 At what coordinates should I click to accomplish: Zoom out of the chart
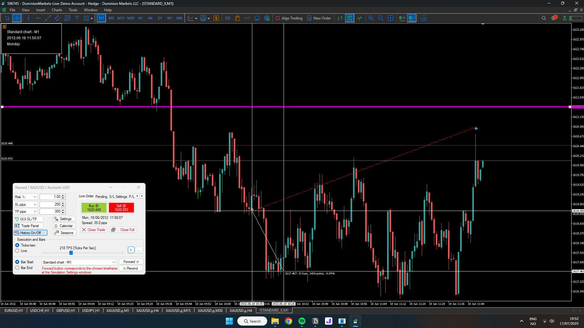click(x=381, y=18)
